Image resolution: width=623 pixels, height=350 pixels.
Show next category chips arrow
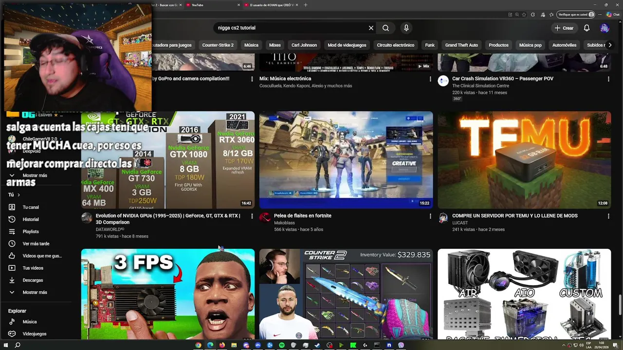(x=610, y=45)
